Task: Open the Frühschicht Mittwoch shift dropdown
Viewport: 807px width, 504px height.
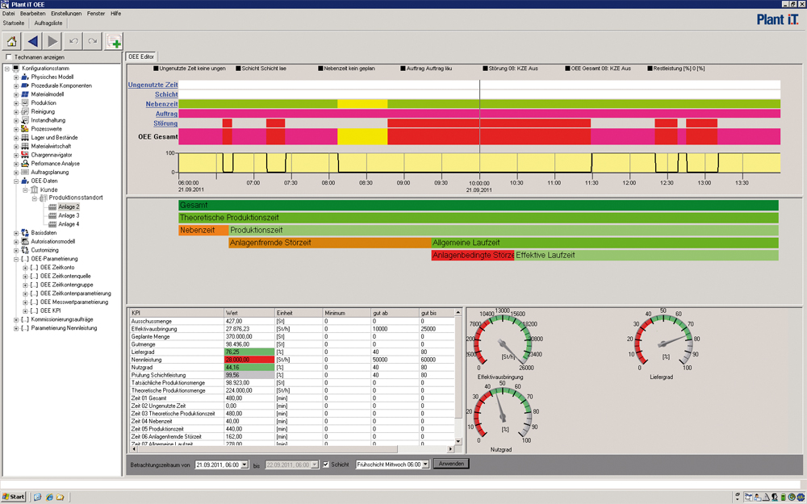Action: [426, 464]
